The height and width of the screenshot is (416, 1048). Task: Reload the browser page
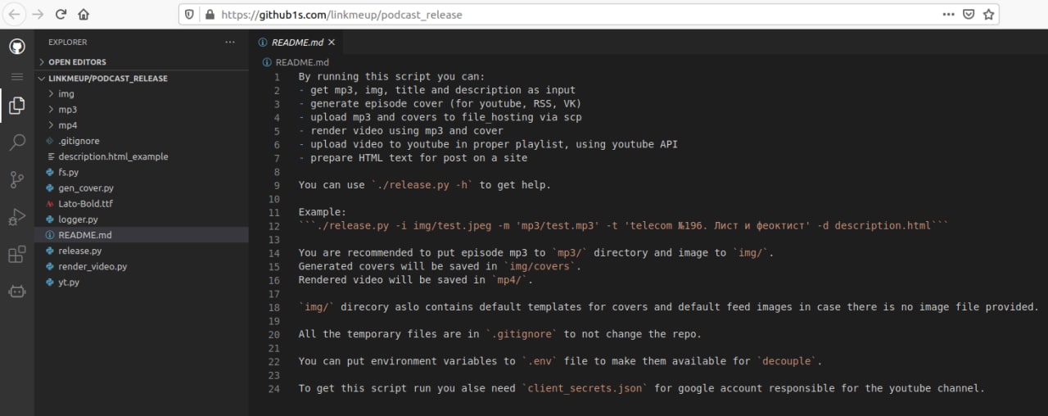pyautogui.click(x=61, y=14)
